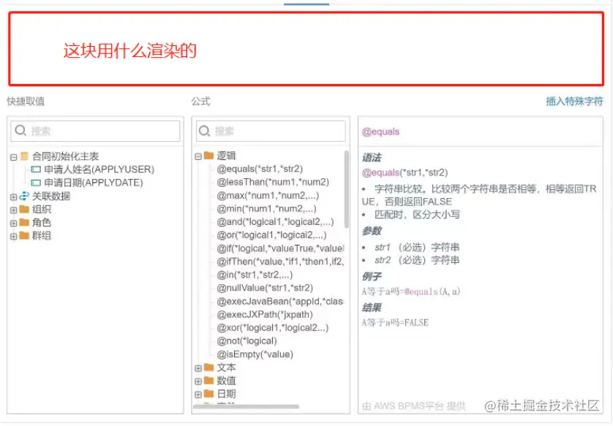Select the 日期 category label

coord(226,394)
